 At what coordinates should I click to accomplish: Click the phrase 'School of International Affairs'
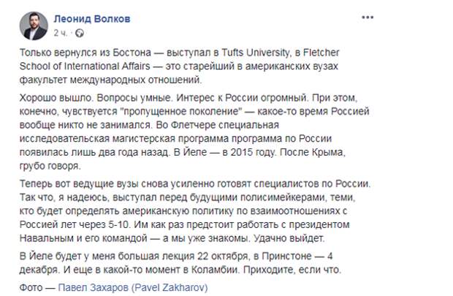coord(85,67)
